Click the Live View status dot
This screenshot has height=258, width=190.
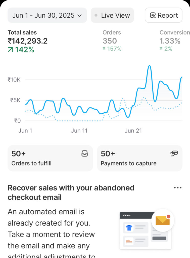click(x=96, y=15)
